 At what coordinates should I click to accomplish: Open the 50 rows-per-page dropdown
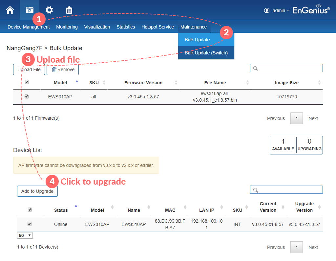(x=25, y=235)
